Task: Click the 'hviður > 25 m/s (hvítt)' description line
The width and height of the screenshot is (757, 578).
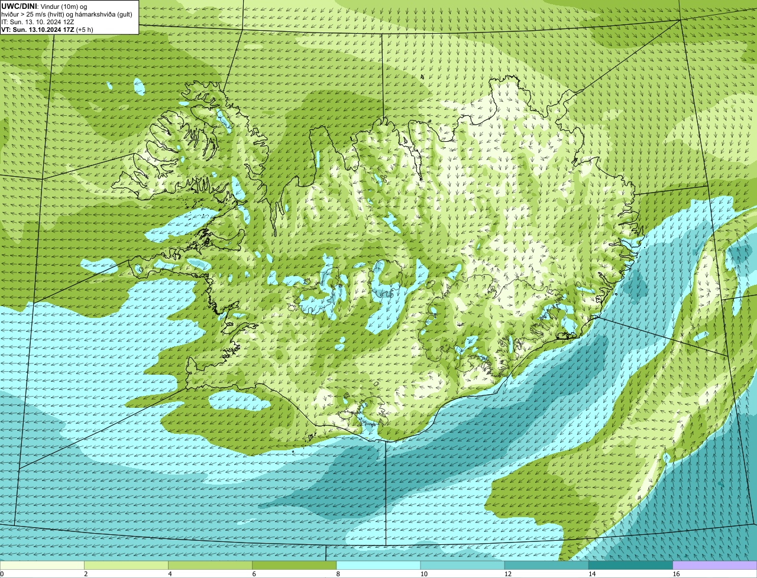Action: click(x=66, y=14)
